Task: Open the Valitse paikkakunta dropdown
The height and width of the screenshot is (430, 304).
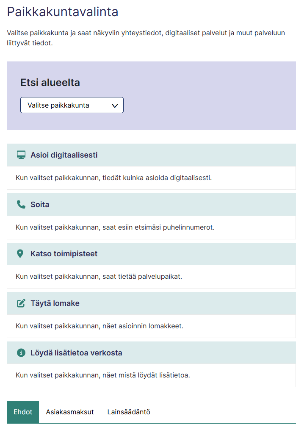Action: [72, 105]
